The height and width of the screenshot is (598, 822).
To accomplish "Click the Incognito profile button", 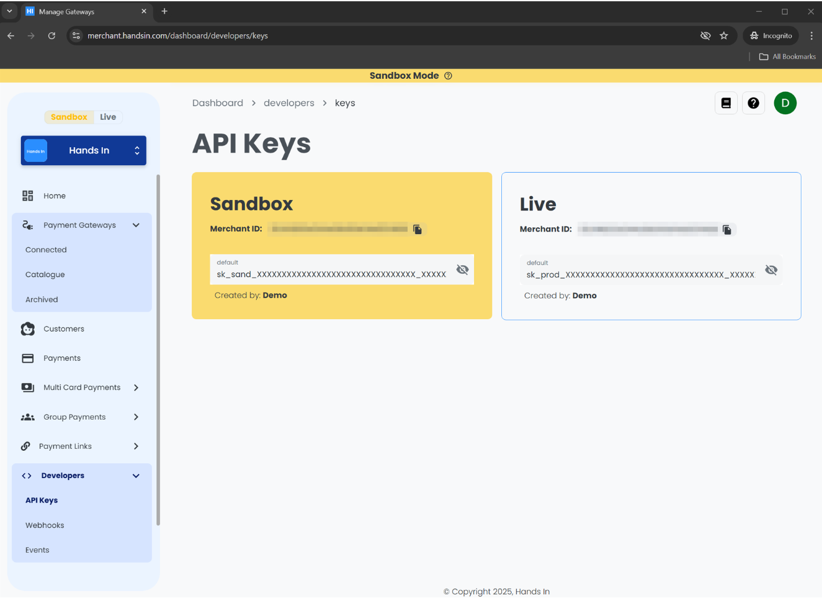I will coord(771,36).
